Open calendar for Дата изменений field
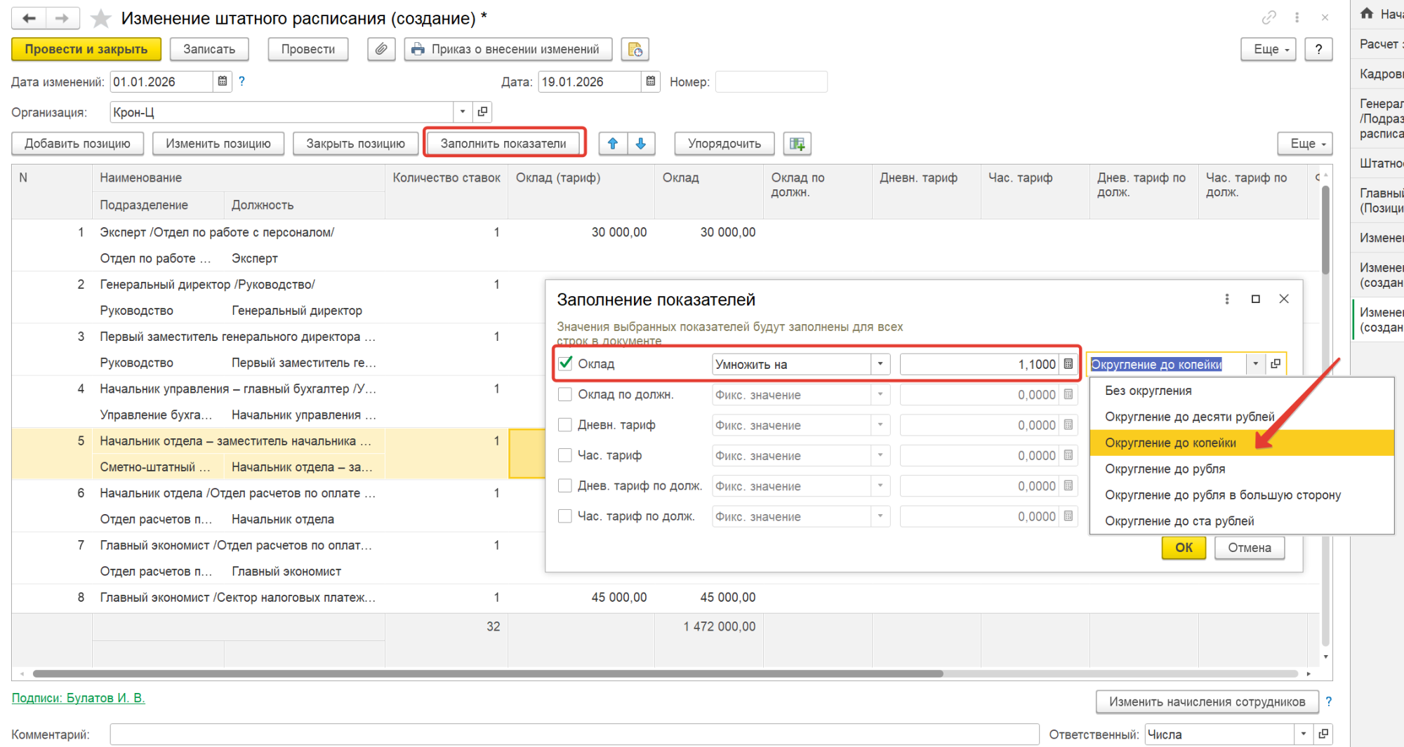Image resolution: width=1404 pixels, height=747 pixels. pos(223,81)
